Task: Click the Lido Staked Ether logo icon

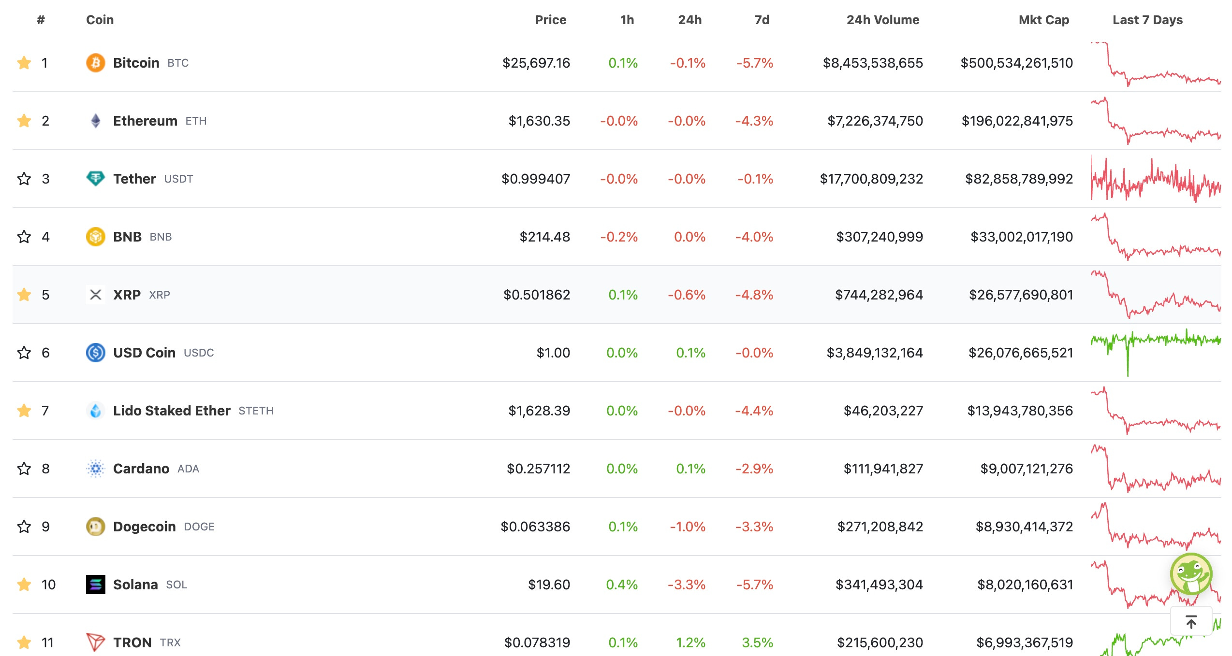Action: (x=96, y=411)
